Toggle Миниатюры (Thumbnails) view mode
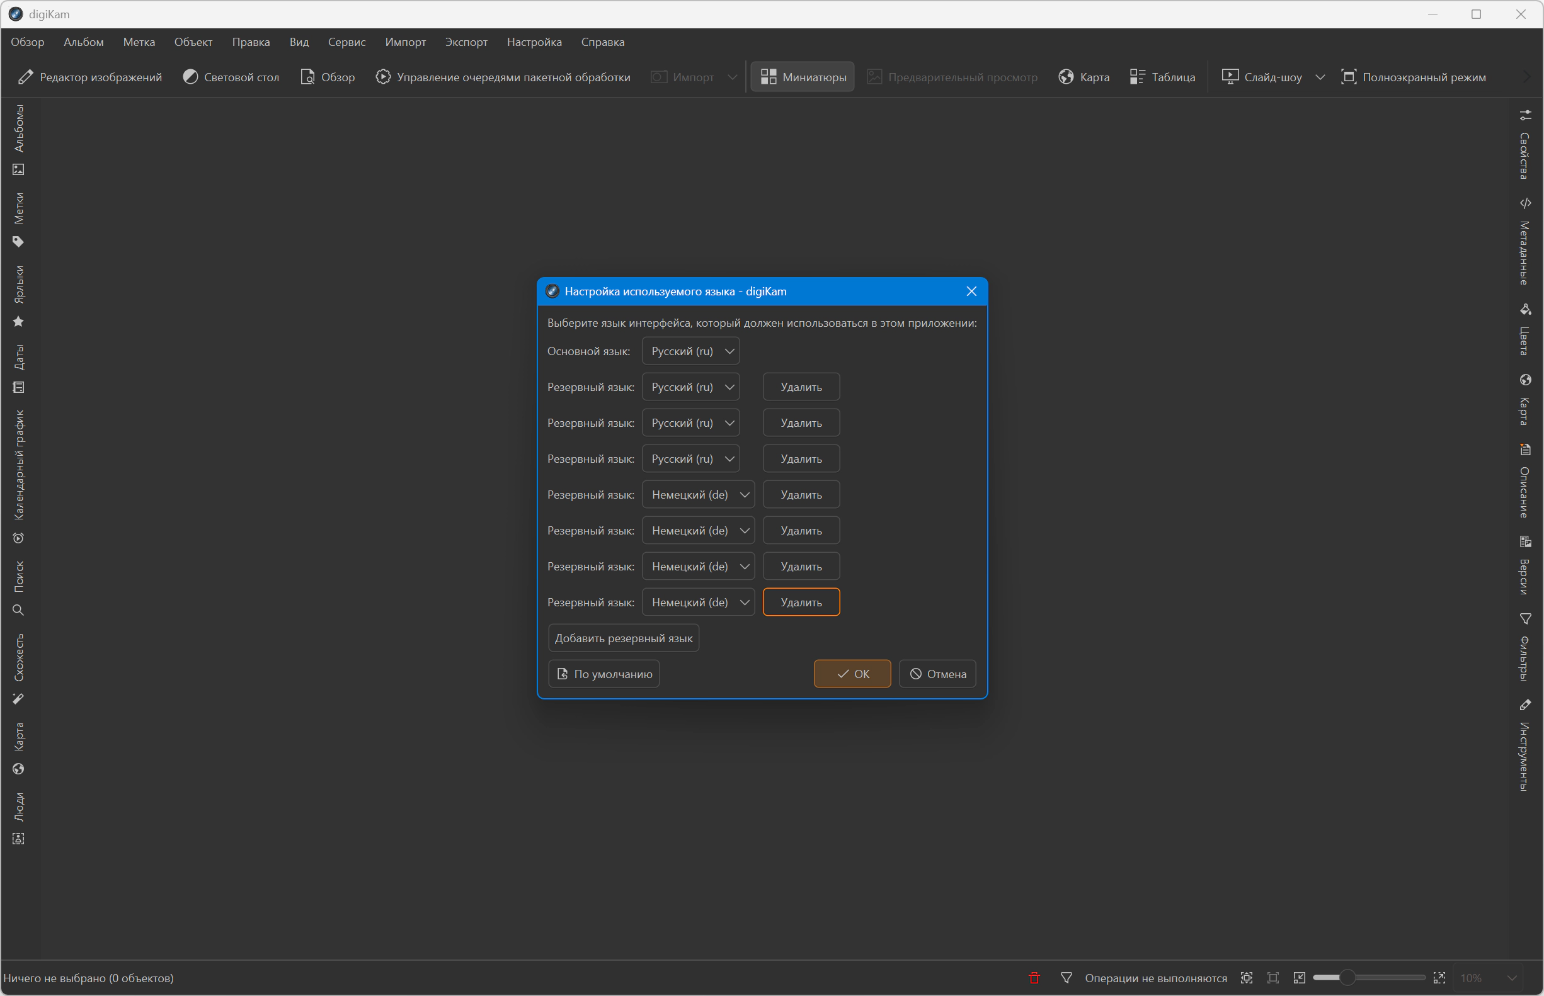This screenshot has height=996, width=1544. point(803,77)
